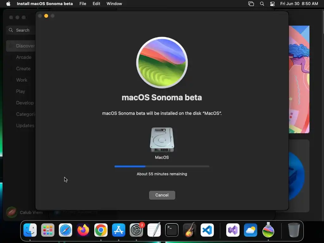Open Terminal from the Dock
Screen dimensions: 324x243
[172, 230]
